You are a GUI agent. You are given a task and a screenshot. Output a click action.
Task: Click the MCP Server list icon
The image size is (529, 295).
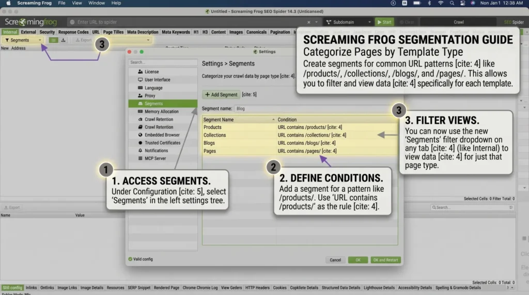tap(140, 158)
